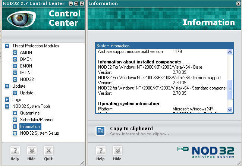
Task: Click the Control Center title bar collapse arrow
Action: tap(82, 4)
